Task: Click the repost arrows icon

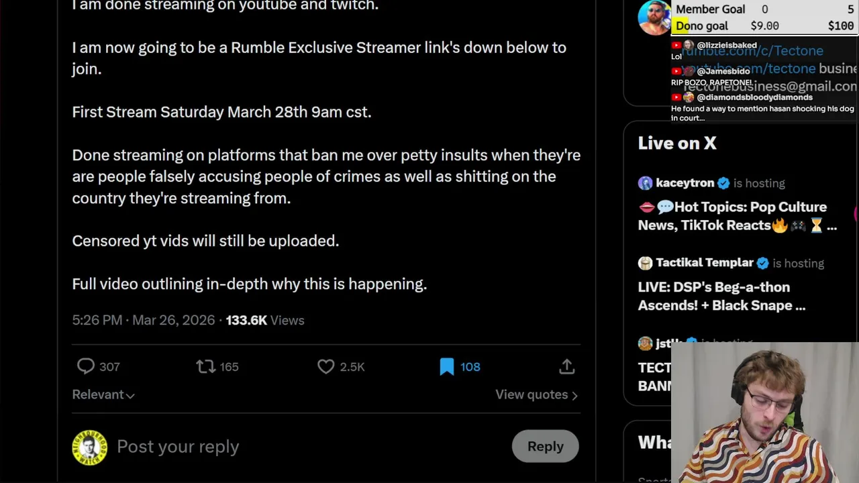Action: click(205, 366)
